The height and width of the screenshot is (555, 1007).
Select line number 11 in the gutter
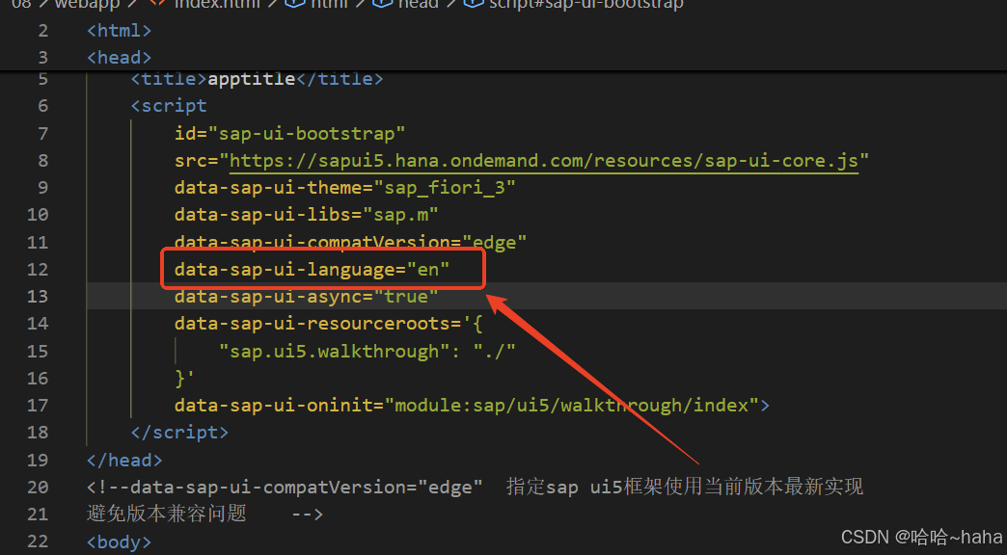38,243
